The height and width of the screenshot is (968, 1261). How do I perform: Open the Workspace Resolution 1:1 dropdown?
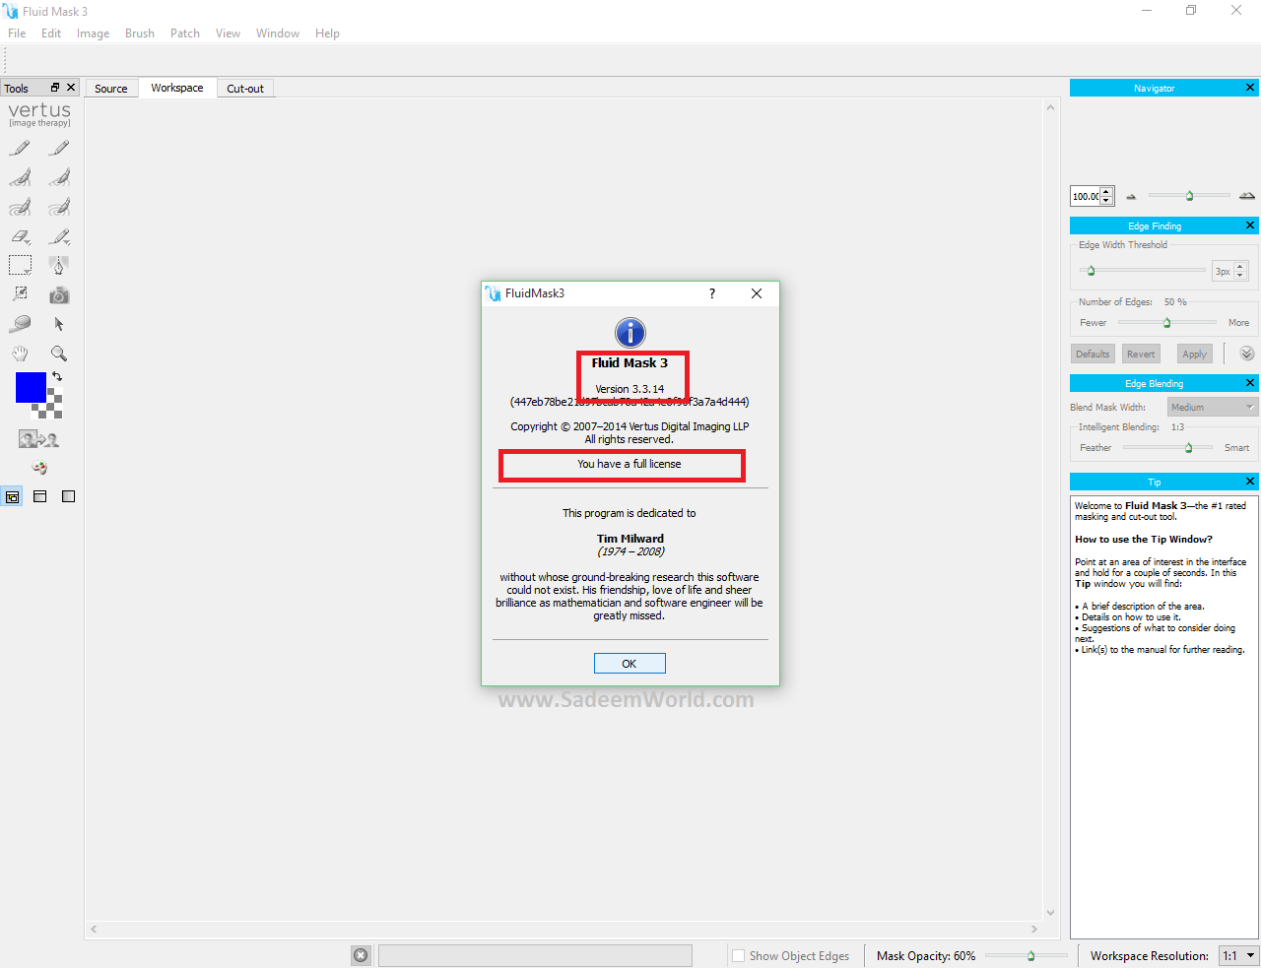tap(1239, 955)
